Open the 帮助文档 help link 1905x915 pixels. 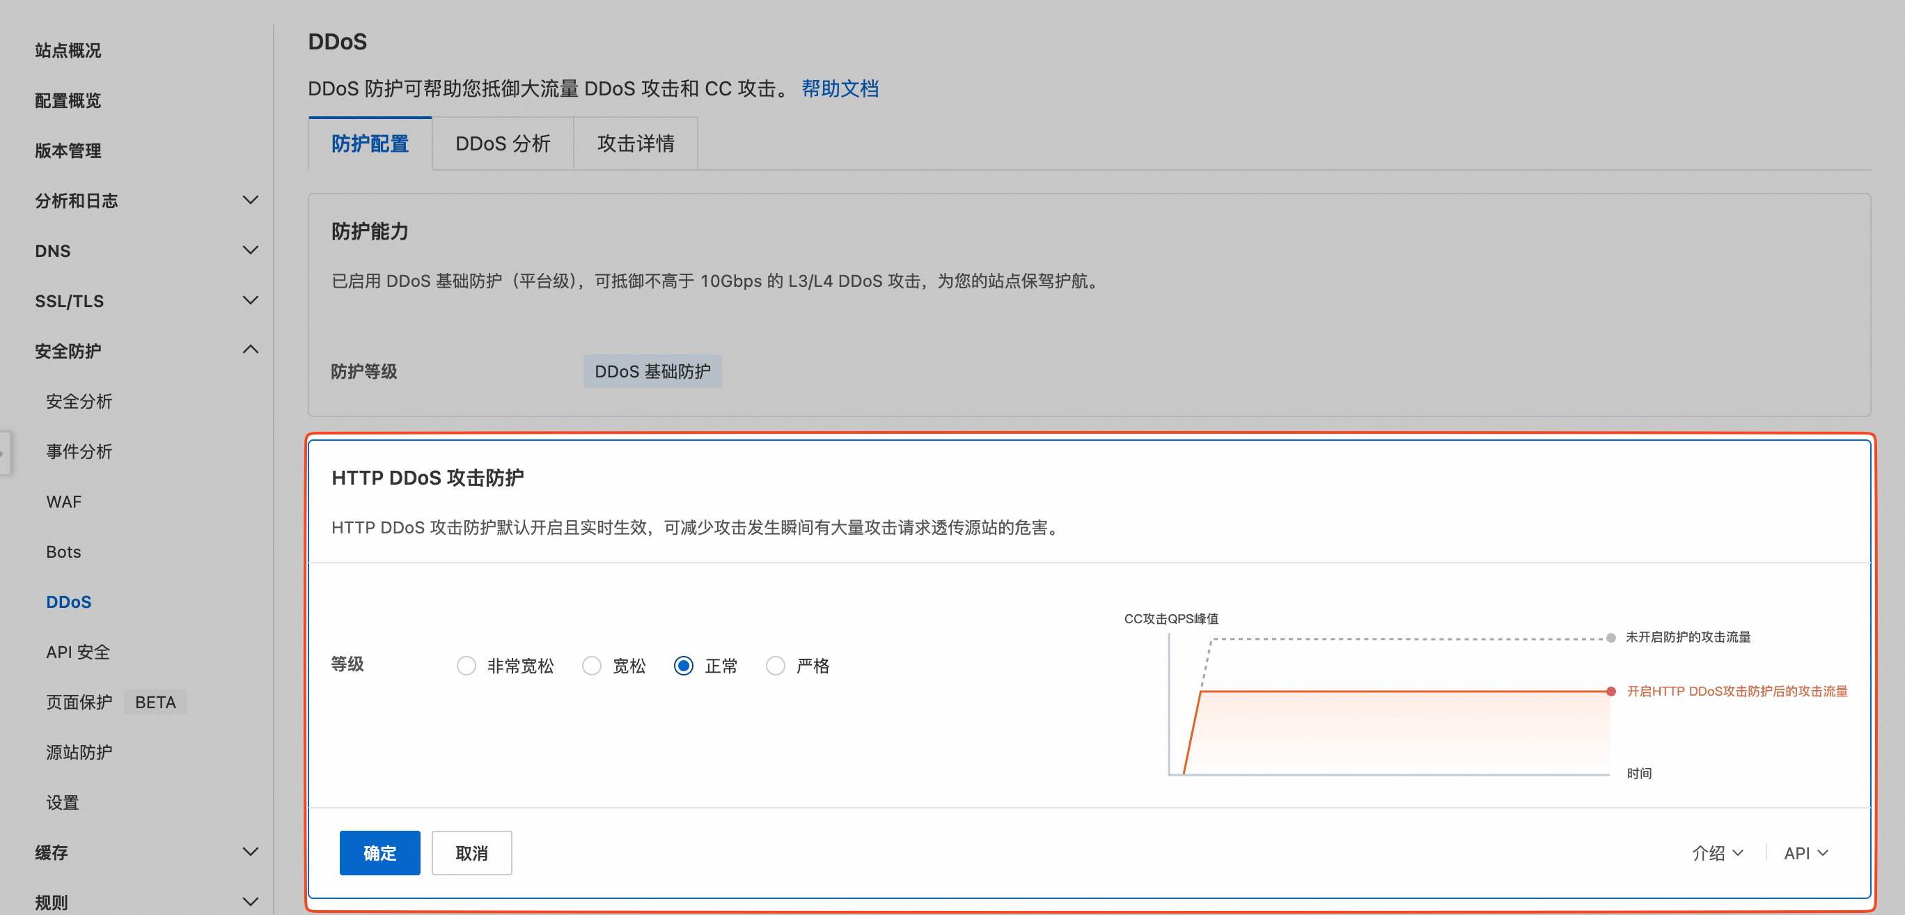coord(839,88)
